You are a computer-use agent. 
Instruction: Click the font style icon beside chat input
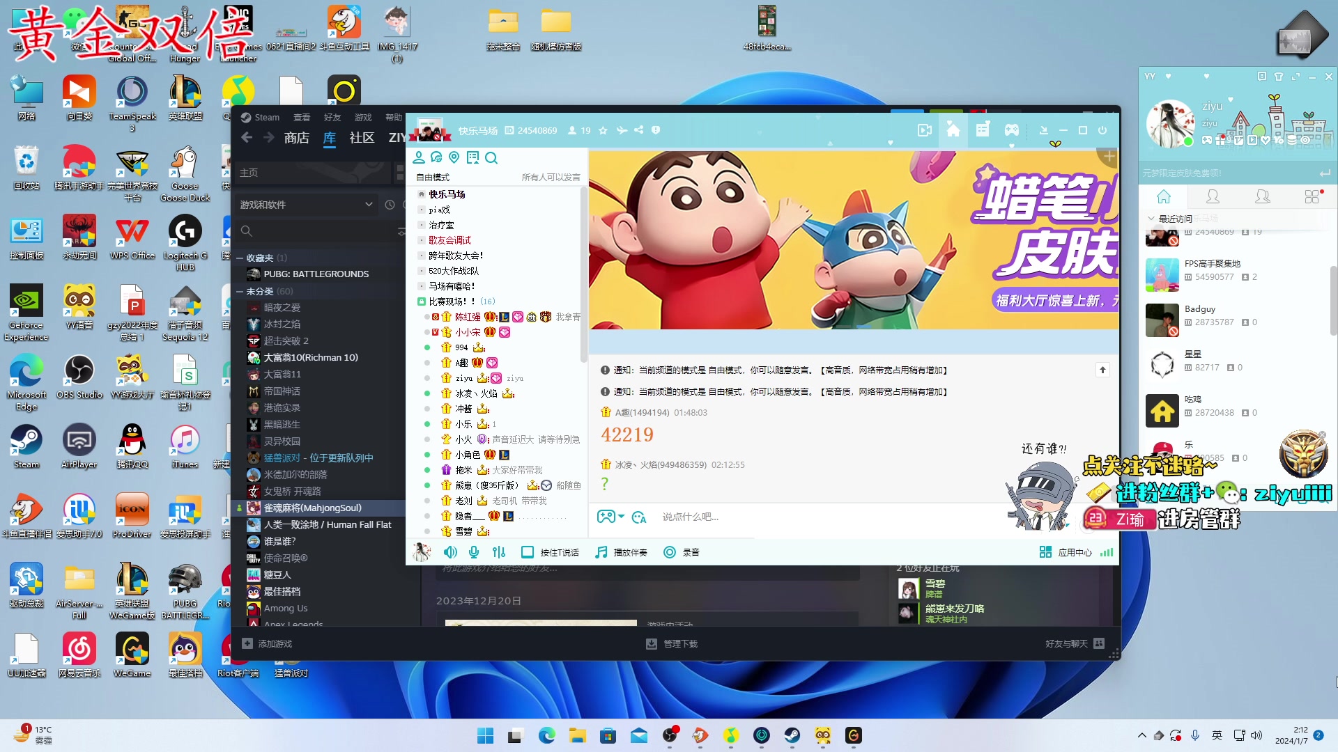click(639, 517)
